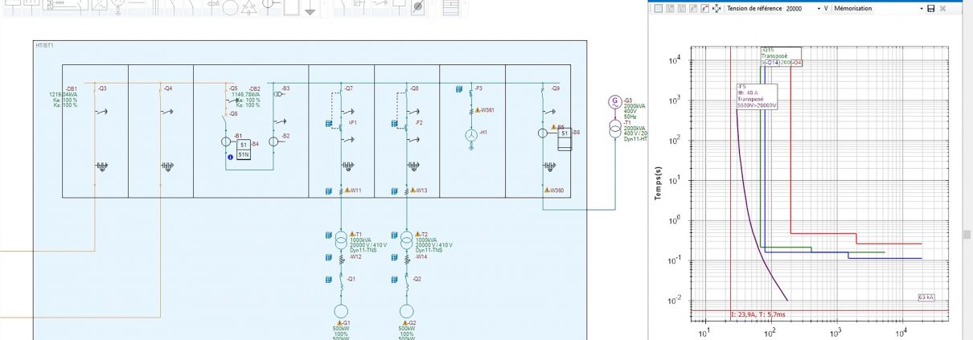The width and height of the screenshot is (973, 340).
Task: Click the -DB2 busbar label
Action: (x=254, y=88)
